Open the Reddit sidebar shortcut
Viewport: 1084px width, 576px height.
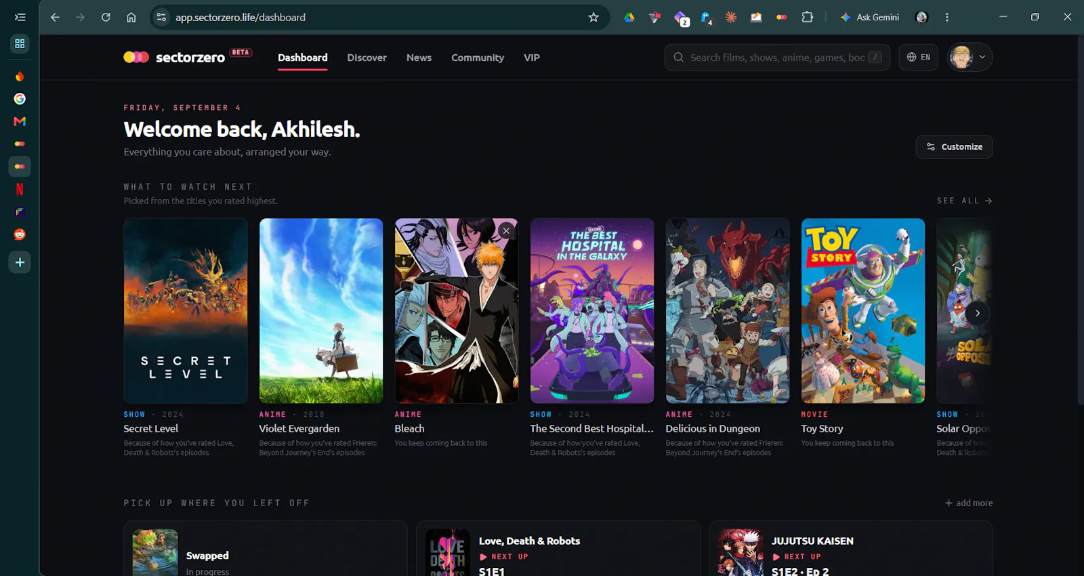pos(20,234)
